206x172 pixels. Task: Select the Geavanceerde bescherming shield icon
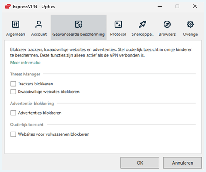(x=78, y=24)
